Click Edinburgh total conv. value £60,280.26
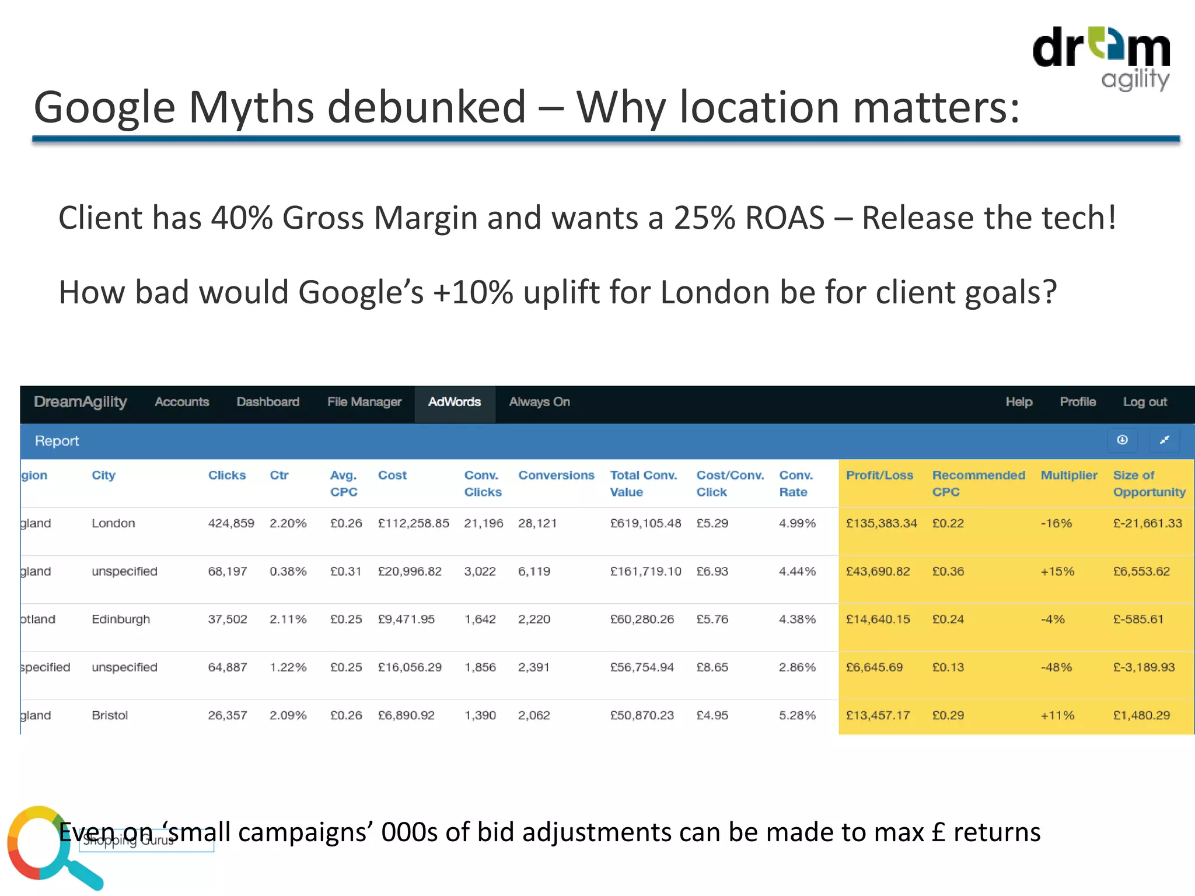This screenshot has width=1195, height=896. (x=642, y=619)
